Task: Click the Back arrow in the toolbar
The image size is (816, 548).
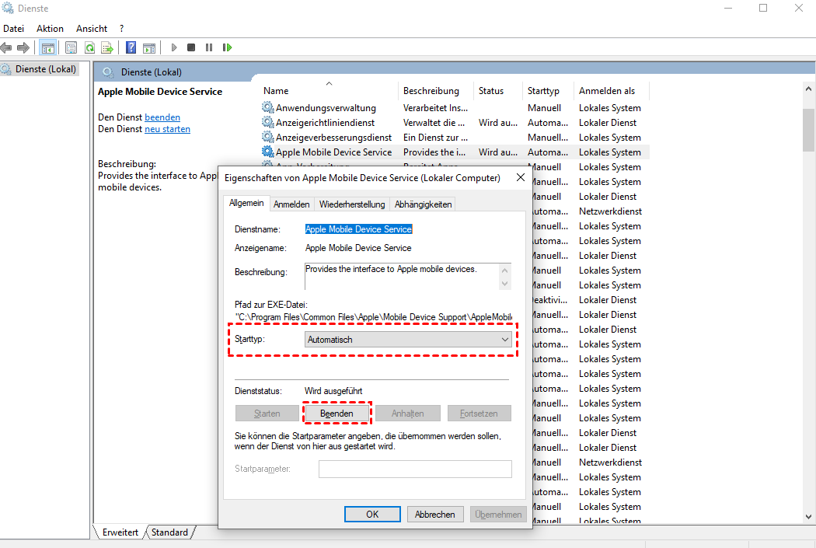Action: pyautogui.click(x=6, y=48)
